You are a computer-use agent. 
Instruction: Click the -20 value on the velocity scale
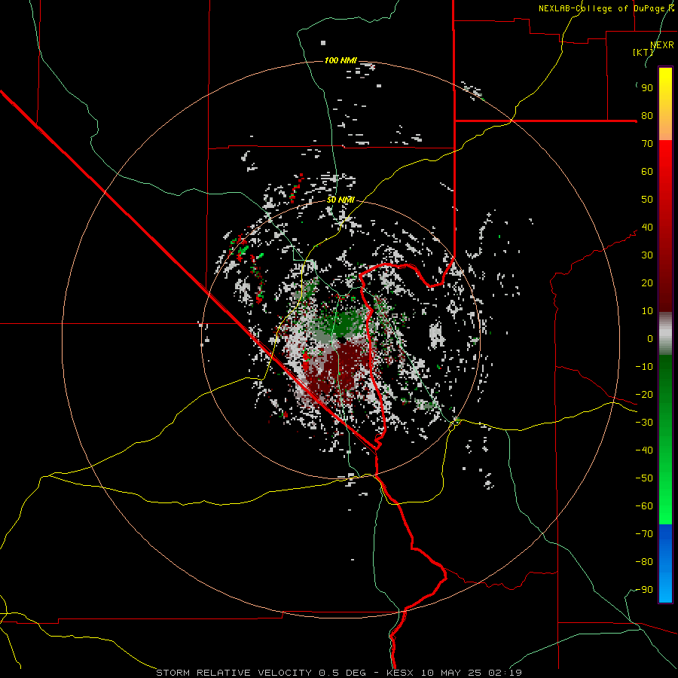click(644, 395)
